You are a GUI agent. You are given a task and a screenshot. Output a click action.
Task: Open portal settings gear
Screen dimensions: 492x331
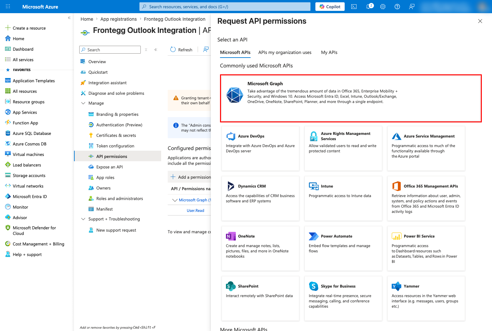click(383, 7)
